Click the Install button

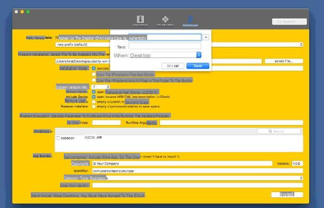pos(287,195)
